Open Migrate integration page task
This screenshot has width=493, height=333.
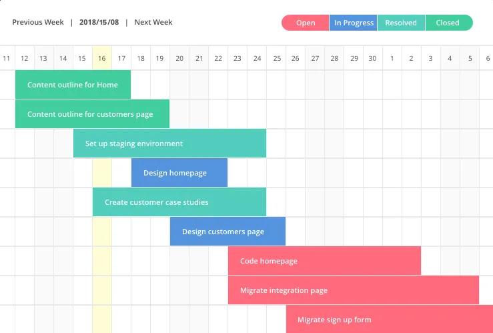[354, 290]
